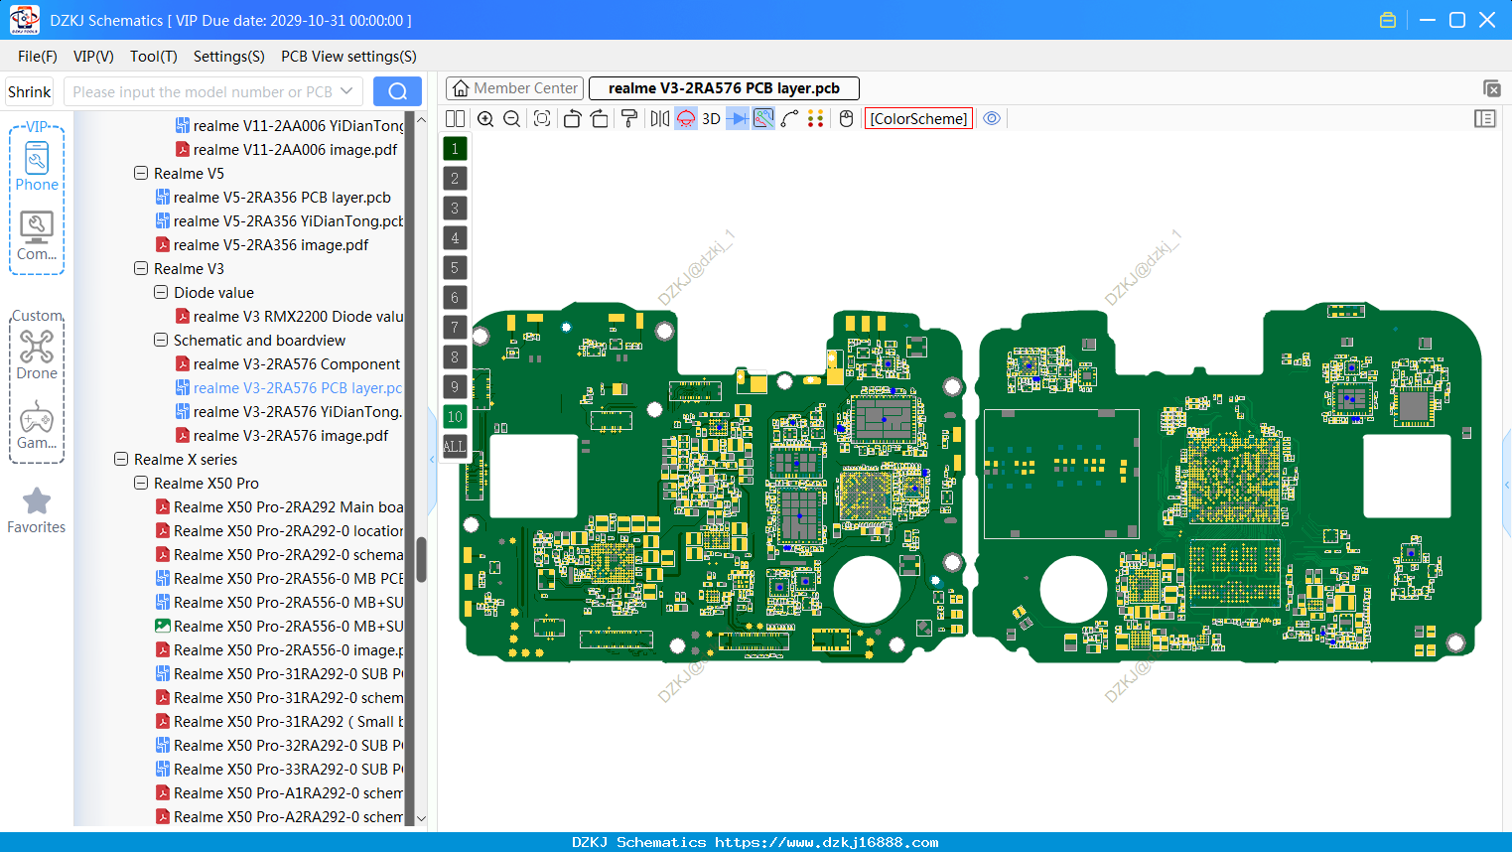Click the blue search button
Screen dimensions: 1512x852
tap(397, 91)
